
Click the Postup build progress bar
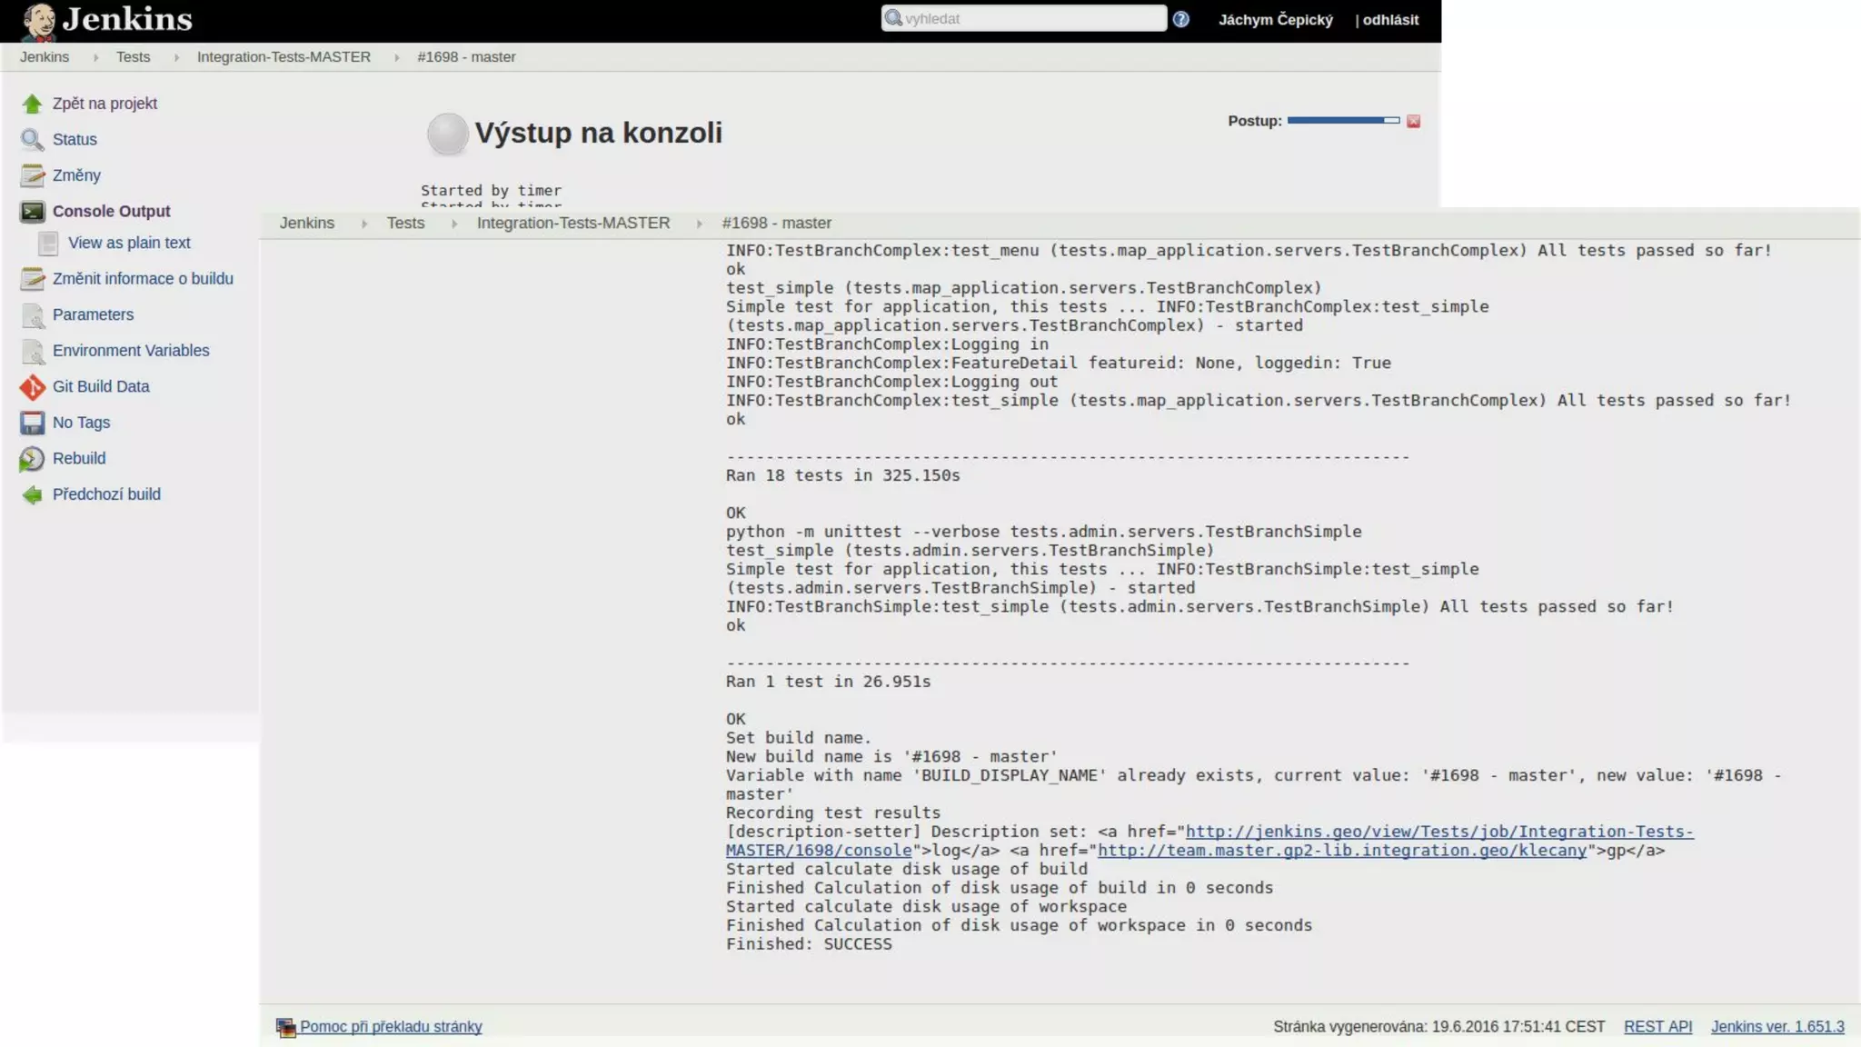[1343, 121]
